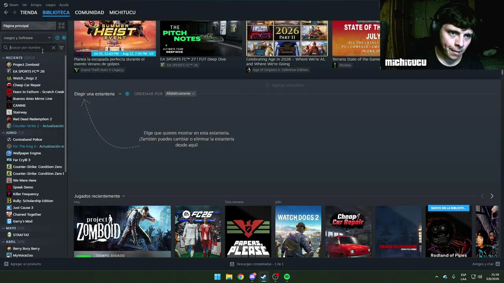
Task: Click the Garry's Mod list icon
Action: click(9, 221)
